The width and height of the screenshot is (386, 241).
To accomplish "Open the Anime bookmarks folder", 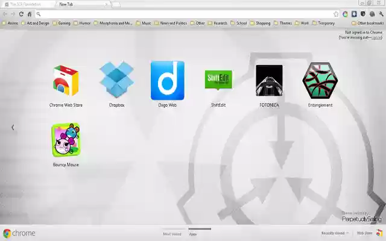I will click(10, 23).
